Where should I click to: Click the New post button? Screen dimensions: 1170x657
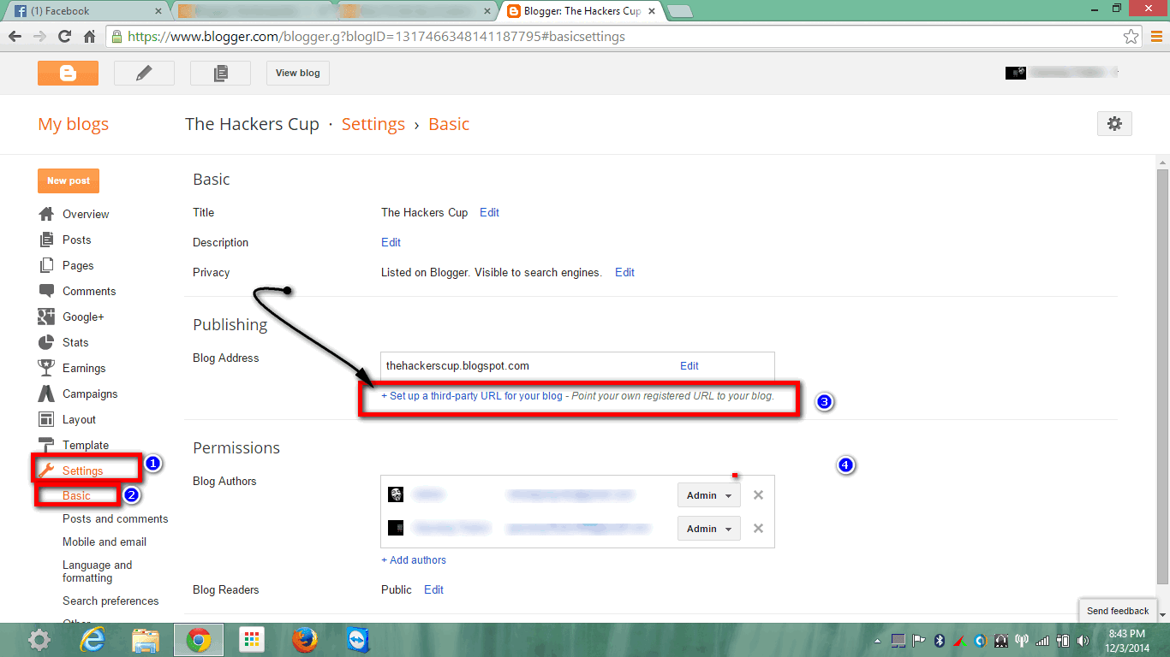coord(69,181)
